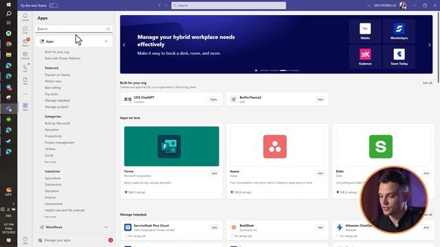Viewport: 440px width, 247px height.
Task: Click the Team Today app tile
Action: pos(399,57)
